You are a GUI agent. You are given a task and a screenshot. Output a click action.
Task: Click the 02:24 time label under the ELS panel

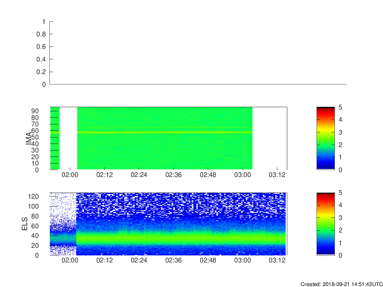139,261
